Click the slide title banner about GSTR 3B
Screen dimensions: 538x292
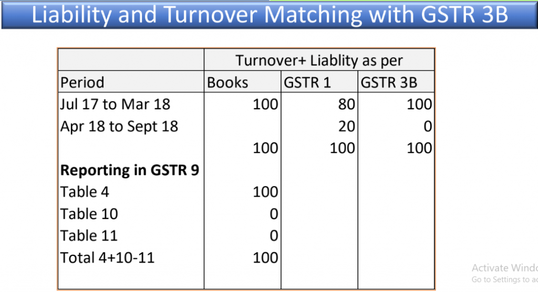[x=270, y=14]
